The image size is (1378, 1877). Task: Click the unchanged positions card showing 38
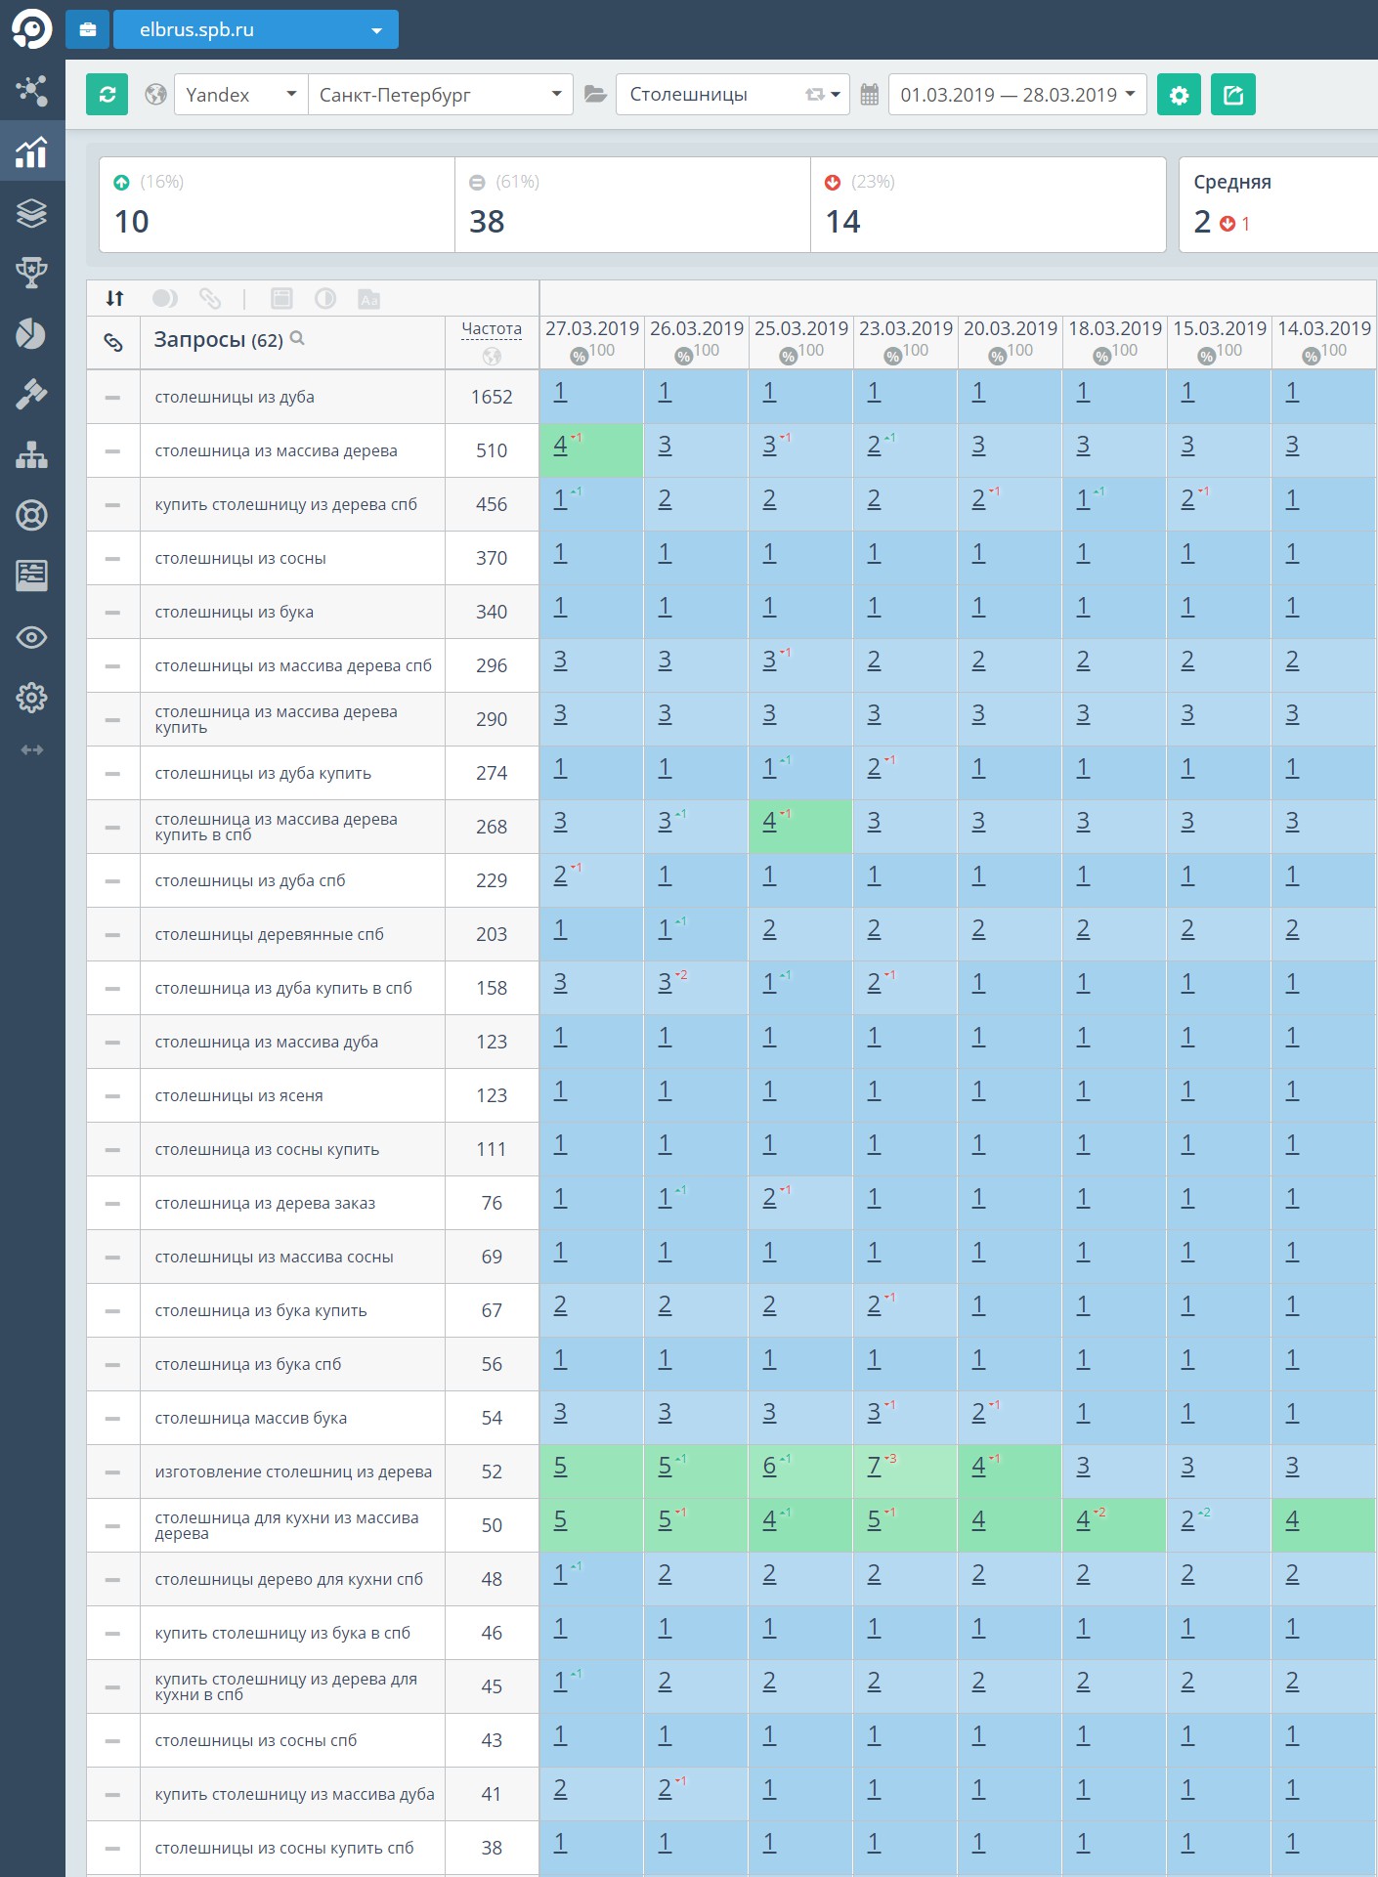(x=633, y=205)
